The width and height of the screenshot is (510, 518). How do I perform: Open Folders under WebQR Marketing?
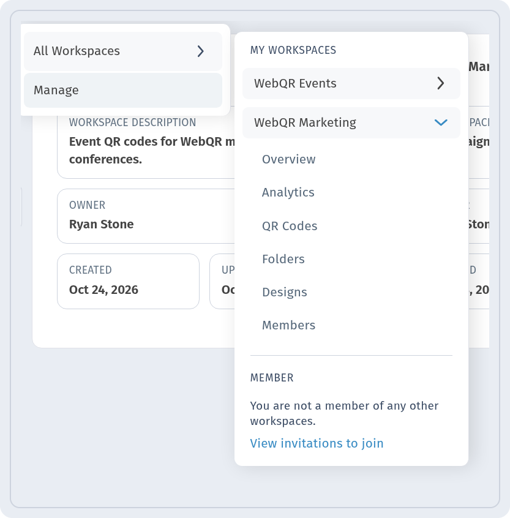(x=283, y=259)
